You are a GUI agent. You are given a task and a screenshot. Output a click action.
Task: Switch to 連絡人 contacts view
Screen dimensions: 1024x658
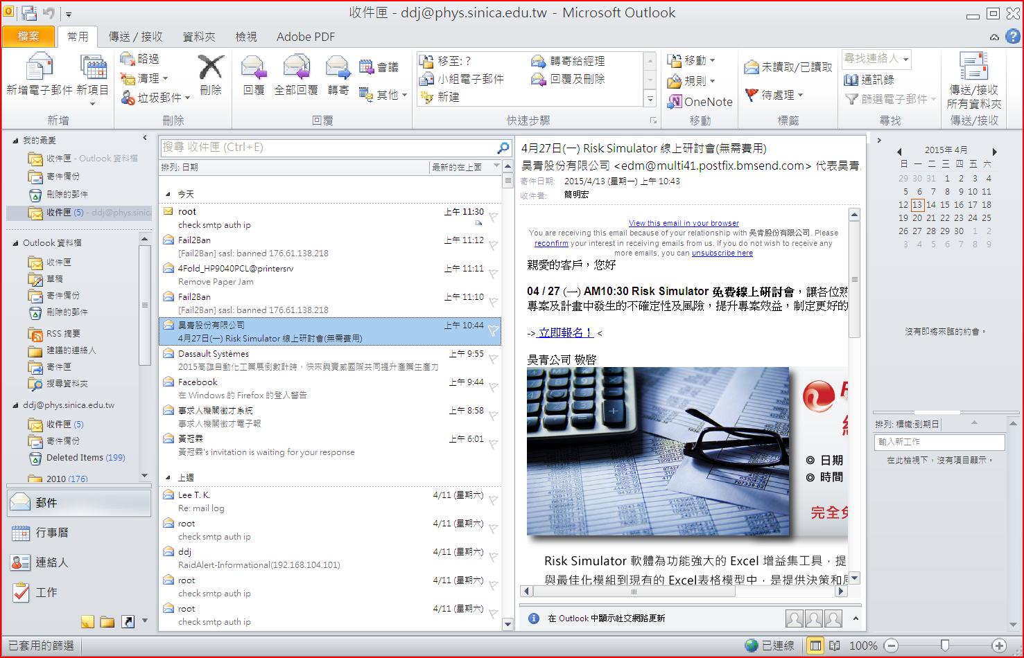[x=78, y=562]
